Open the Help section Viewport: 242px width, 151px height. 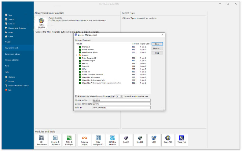(7, 72)
